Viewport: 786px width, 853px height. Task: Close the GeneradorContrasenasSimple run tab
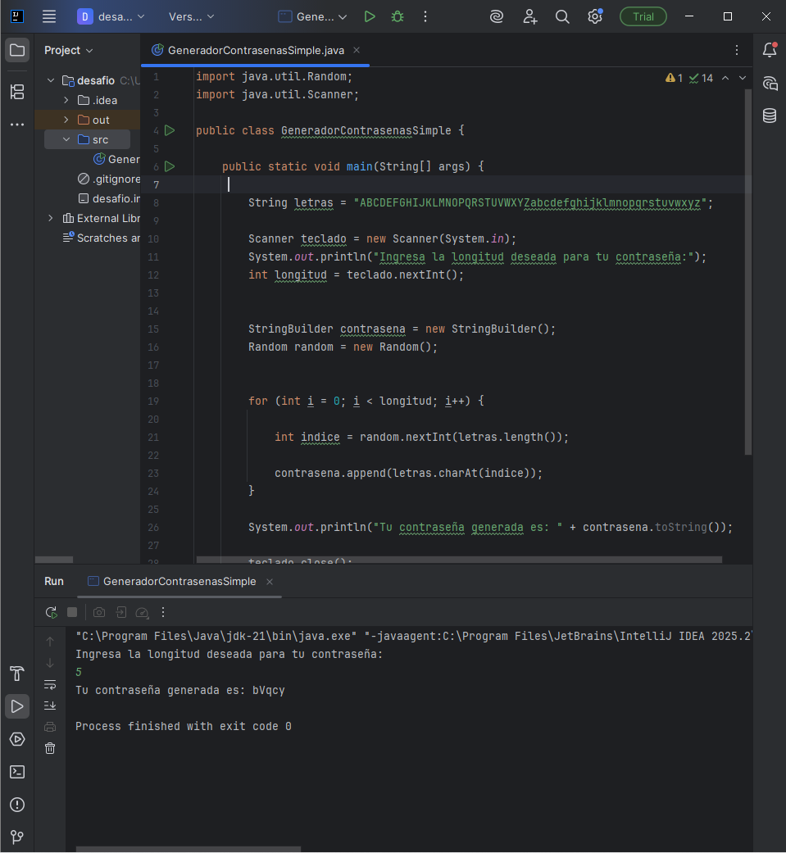point(270,582)
